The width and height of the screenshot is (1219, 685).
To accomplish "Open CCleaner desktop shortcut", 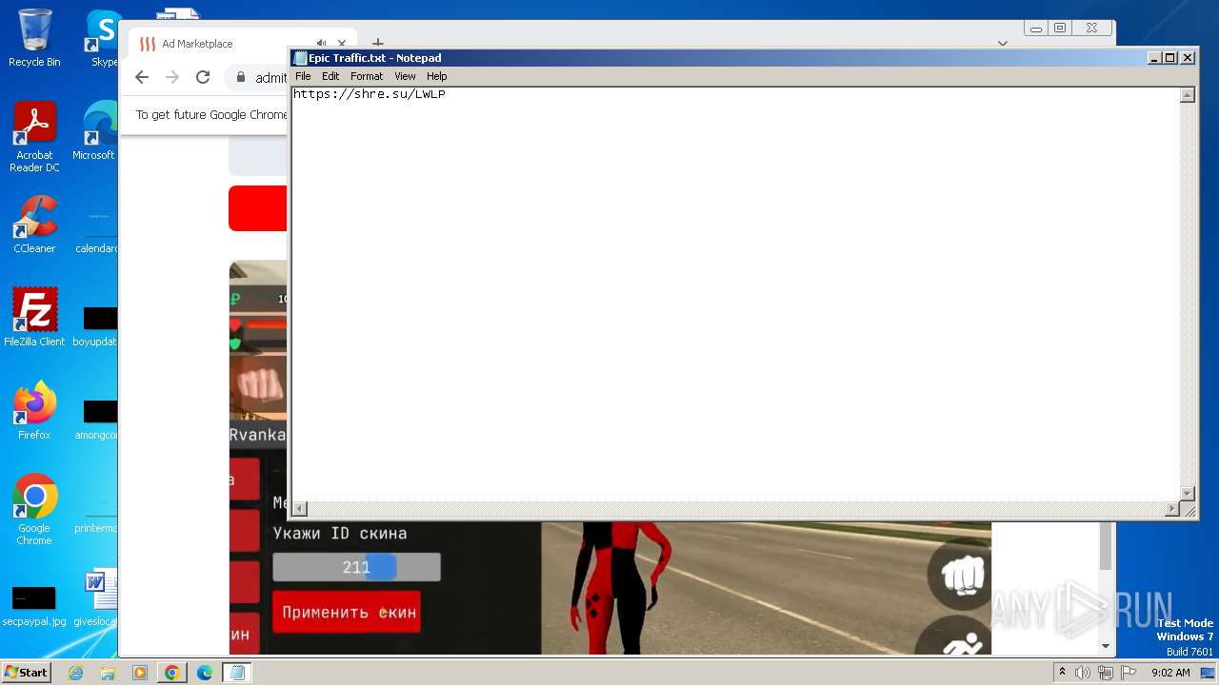I will (34, 225).
